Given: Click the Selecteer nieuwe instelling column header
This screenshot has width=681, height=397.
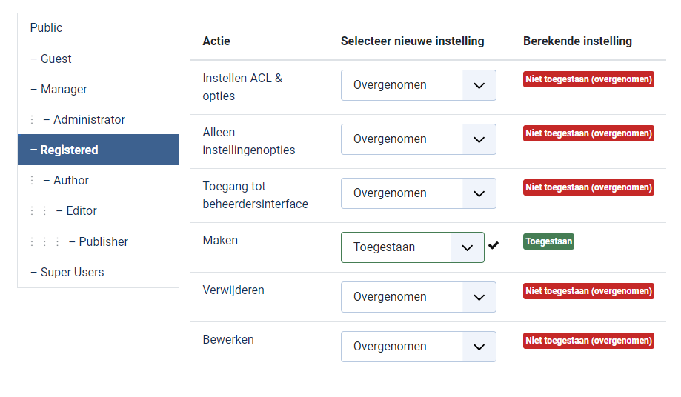Looking at the screenshot, I should pos(412,41).
